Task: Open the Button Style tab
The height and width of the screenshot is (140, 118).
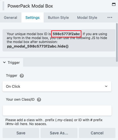Action: 58,17
